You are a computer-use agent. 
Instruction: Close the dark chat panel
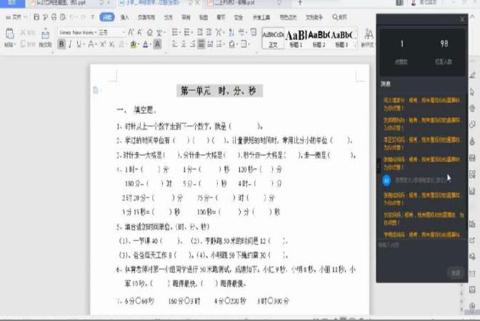click(462, 20)
